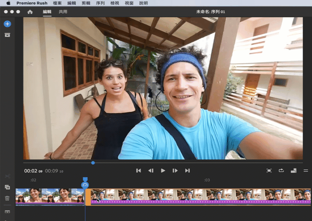Click the preview scrubber bar handle
Image resolution: width=312 pixels, height=221 pixels.
(93, 163)
